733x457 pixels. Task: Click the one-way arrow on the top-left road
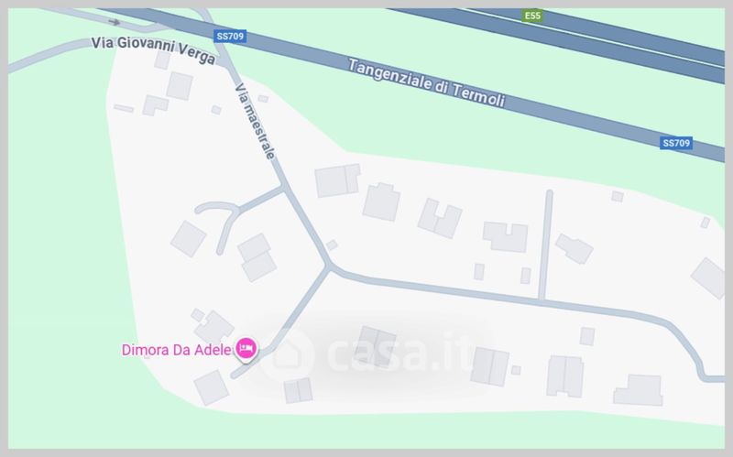click(x=114, y=21)
